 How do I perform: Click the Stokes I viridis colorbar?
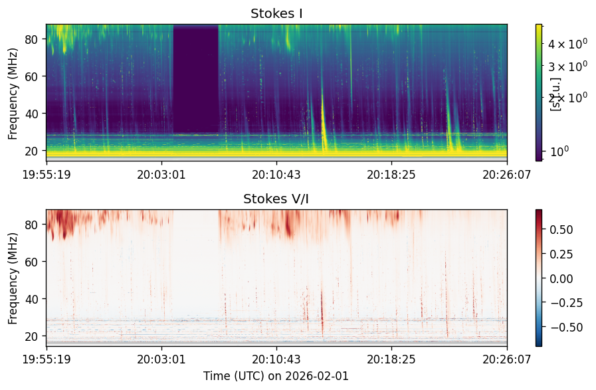539,93
